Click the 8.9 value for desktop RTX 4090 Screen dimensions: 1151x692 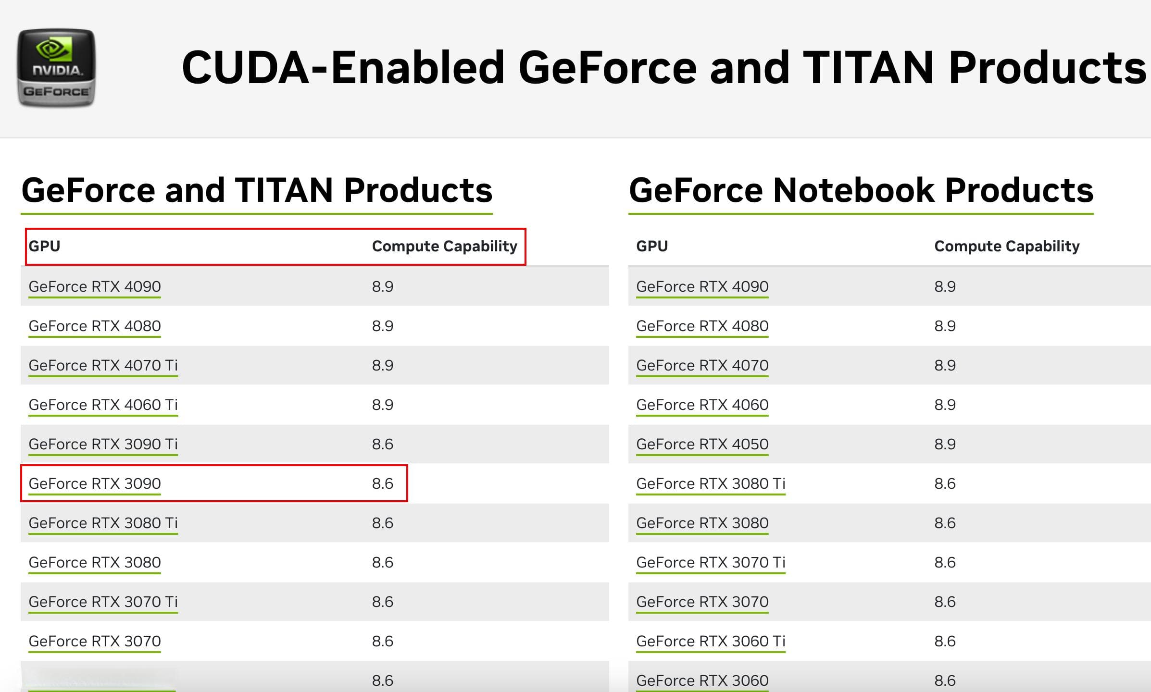[383, 286]
